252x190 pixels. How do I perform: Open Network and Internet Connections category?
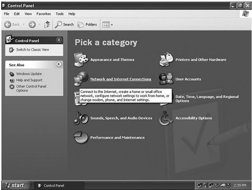(x=121, y=79)
